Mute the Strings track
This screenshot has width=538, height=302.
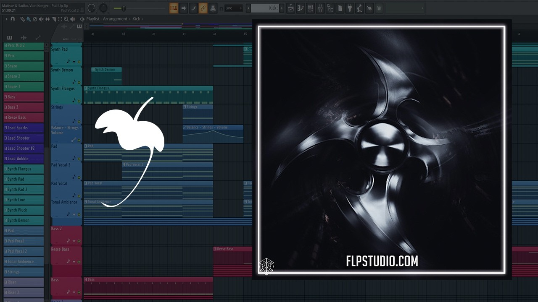tap(79, 121)
